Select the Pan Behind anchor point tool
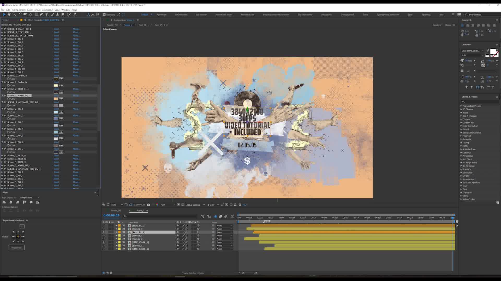Screen dimensions: 501x281 [x=31, y=14]
